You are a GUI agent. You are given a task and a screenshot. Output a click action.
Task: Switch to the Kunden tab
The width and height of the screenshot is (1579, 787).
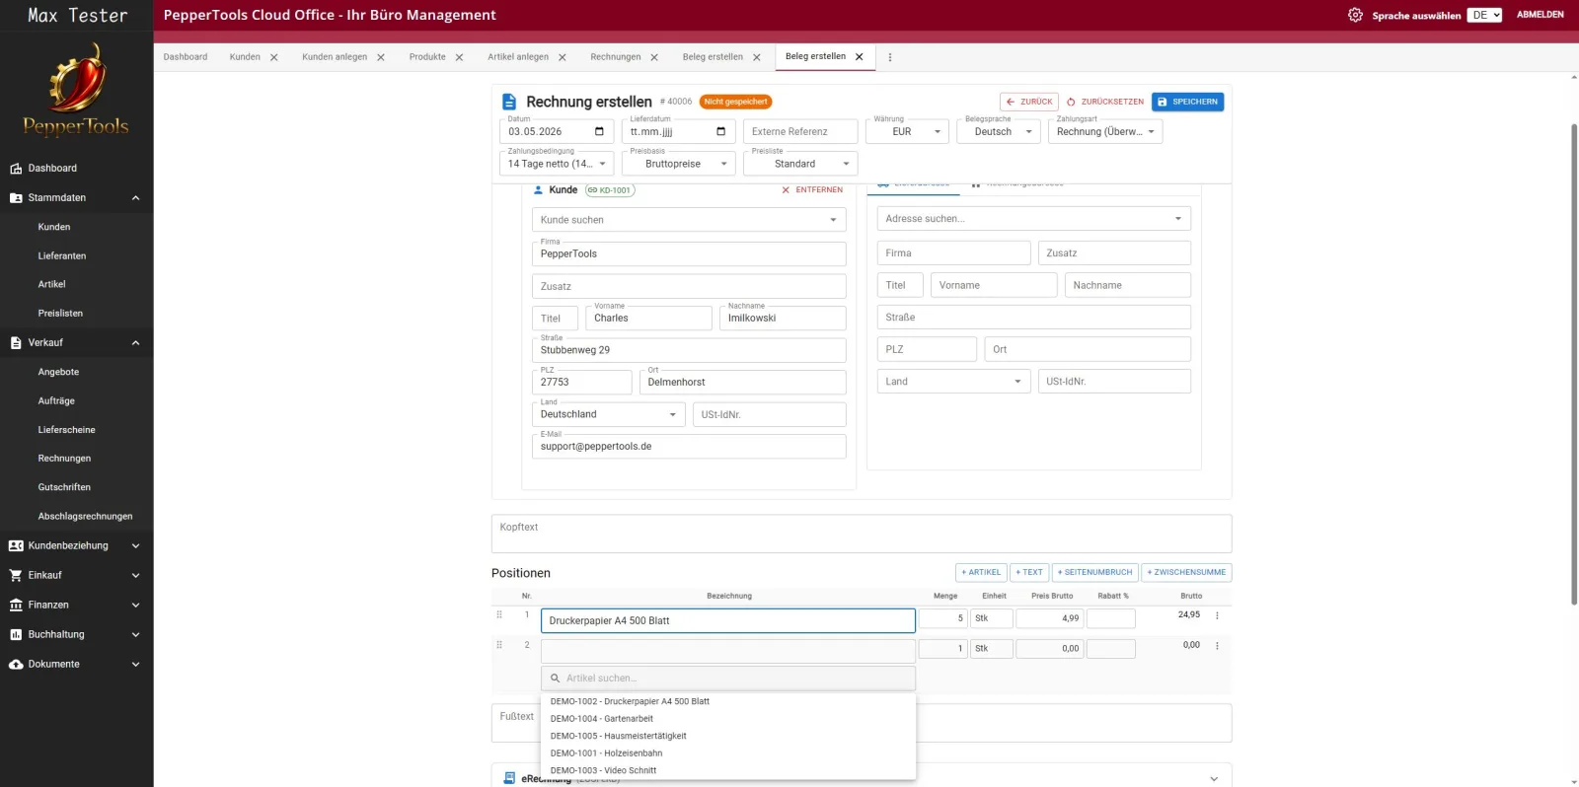click(245, 57)
